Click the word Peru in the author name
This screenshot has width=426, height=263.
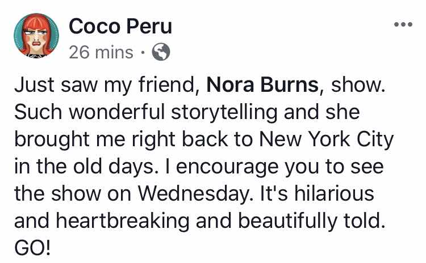tap(149, 26)
